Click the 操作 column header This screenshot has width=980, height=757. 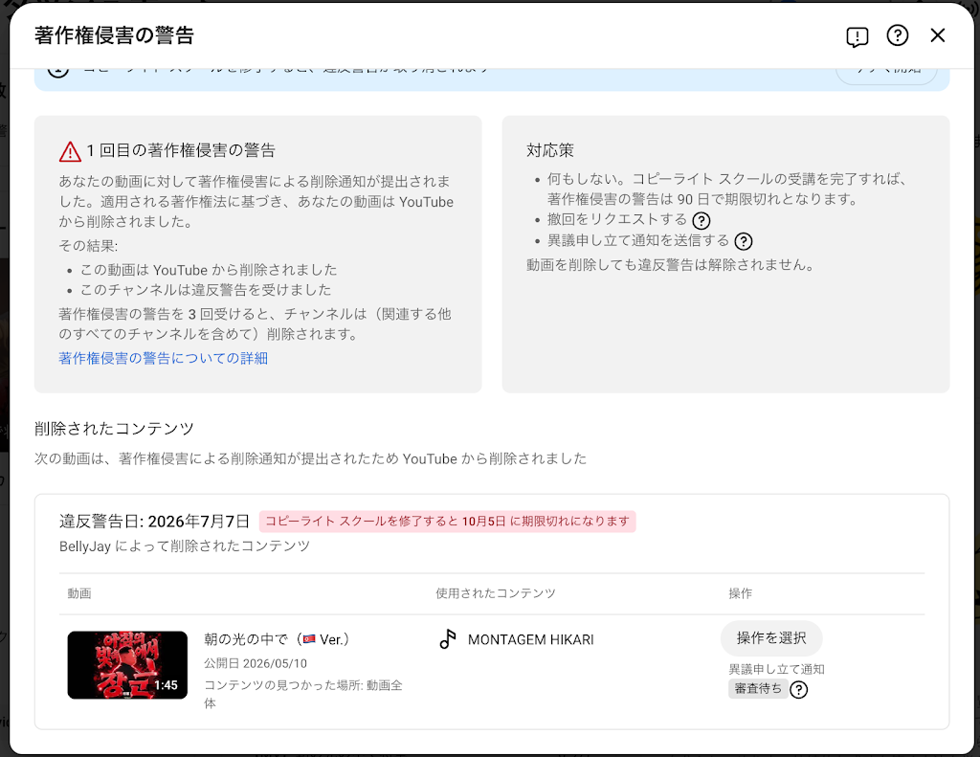[x=741, y=593]
